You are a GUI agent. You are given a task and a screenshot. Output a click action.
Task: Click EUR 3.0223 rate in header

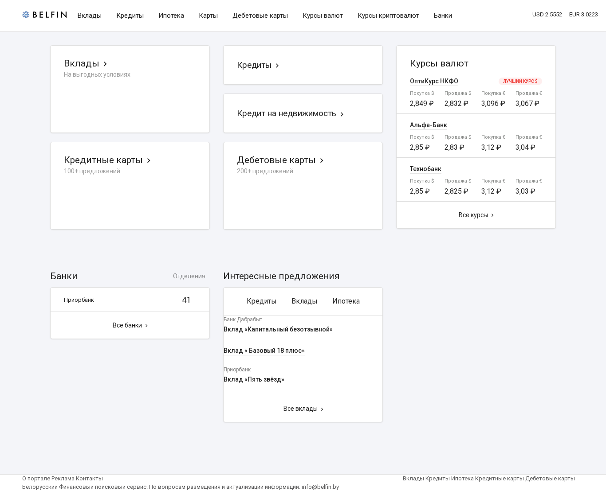(x=583, y=15)
